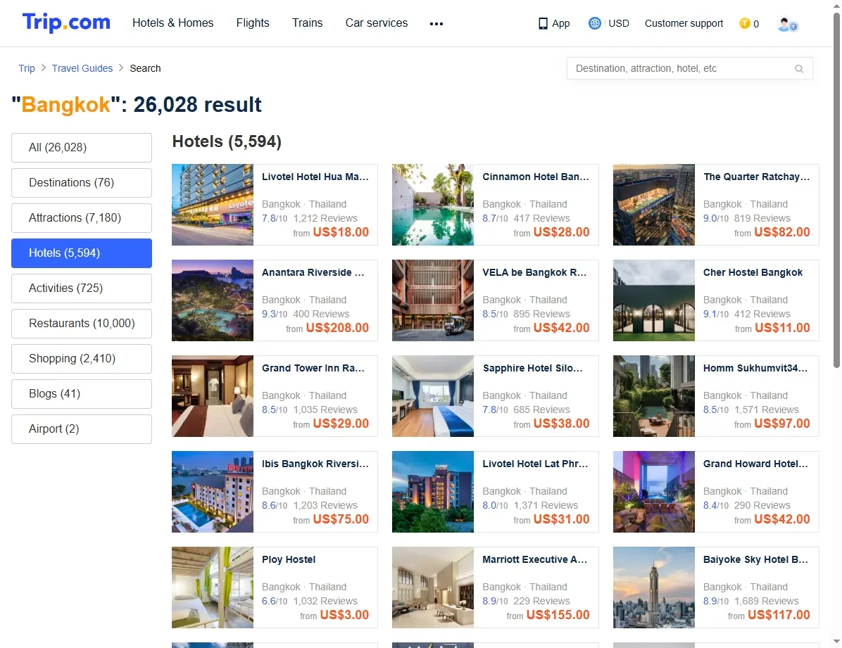Select Activities (725) filter
Image resolution: width=842 pixels, height=648 pixels.
click(82, 288)
